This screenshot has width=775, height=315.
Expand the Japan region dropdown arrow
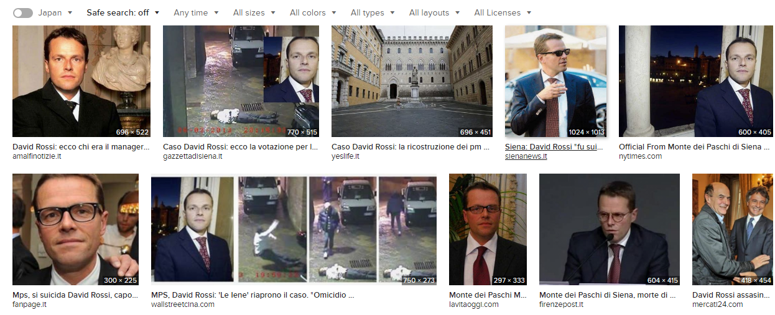point(70,13)
